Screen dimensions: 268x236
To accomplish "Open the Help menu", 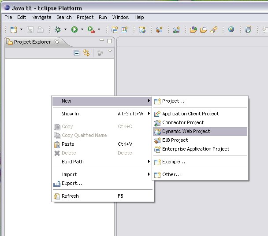I will 139,17.
